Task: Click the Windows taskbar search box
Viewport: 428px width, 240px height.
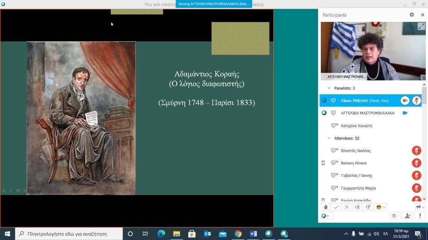Action: pos(69,234)
